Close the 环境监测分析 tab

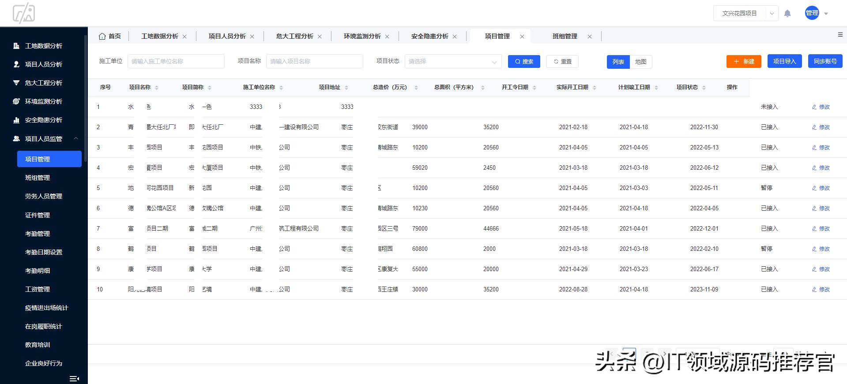point(387,37)
